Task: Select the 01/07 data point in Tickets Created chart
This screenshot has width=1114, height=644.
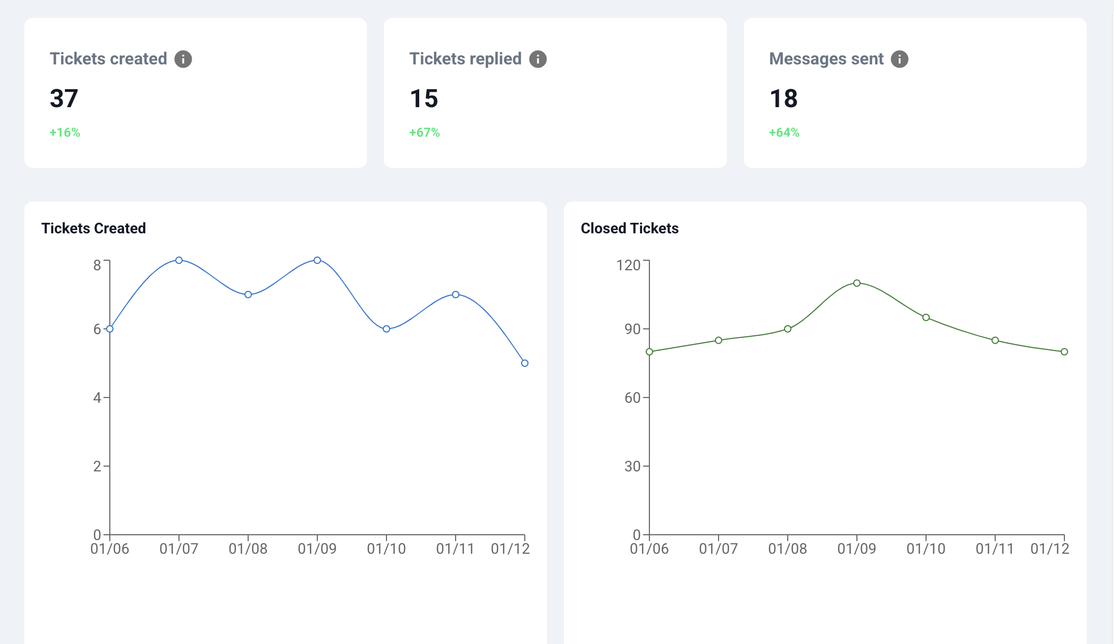Action: coord(179,260)
